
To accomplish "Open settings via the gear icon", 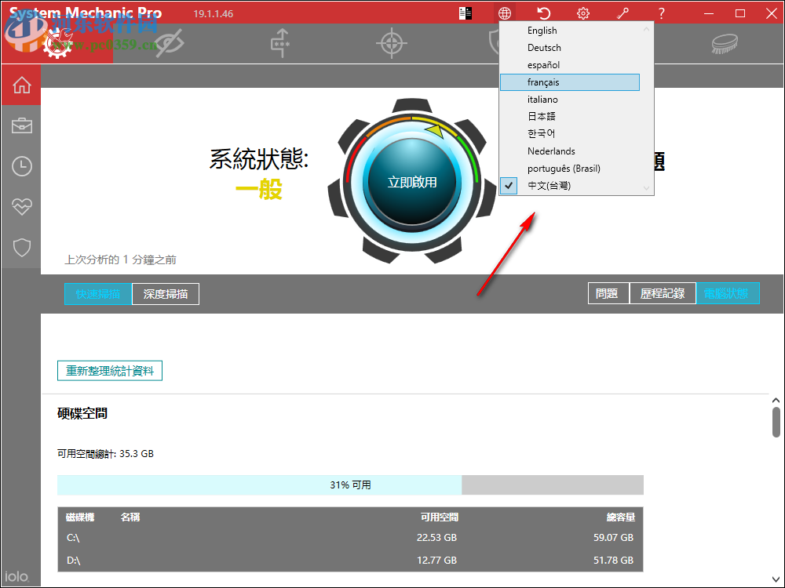I will [582, 13].
